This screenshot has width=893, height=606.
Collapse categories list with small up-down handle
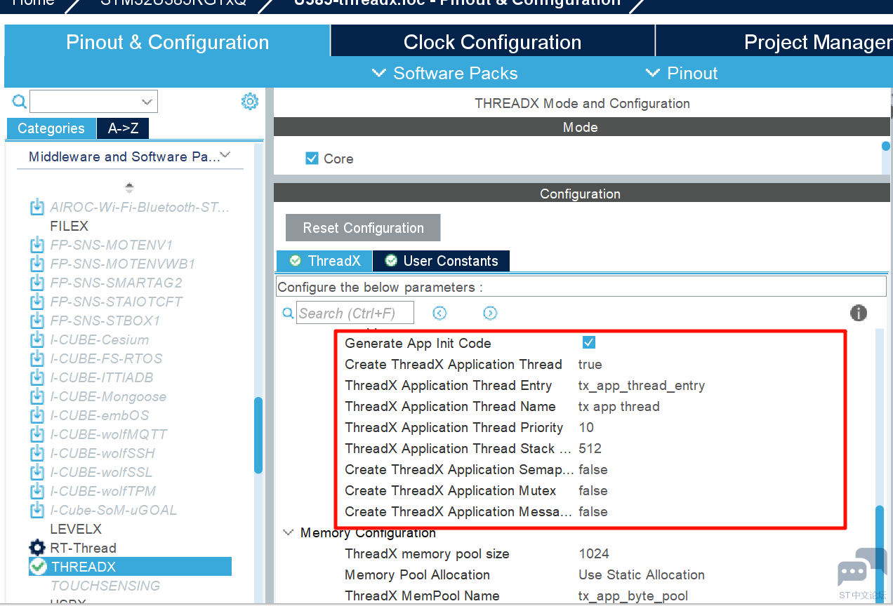129,188
